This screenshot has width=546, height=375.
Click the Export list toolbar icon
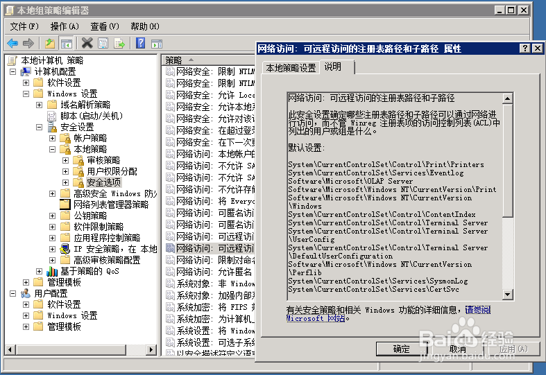click(x=119, y=44)
